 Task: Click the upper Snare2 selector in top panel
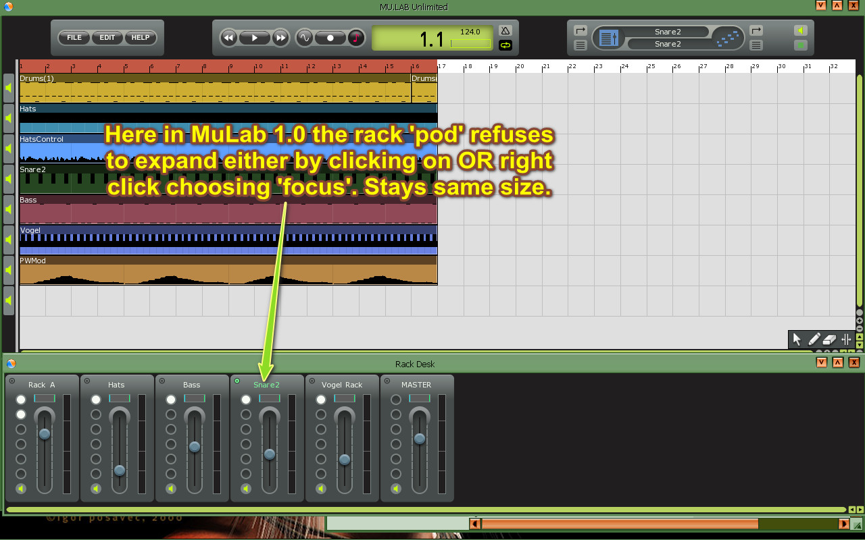(x=668, y=32)
